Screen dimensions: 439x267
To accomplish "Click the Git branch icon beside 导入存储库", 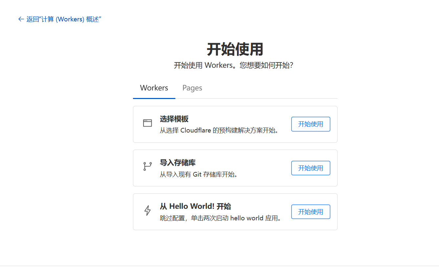I will pyautogui.click(x=147, y=166).
